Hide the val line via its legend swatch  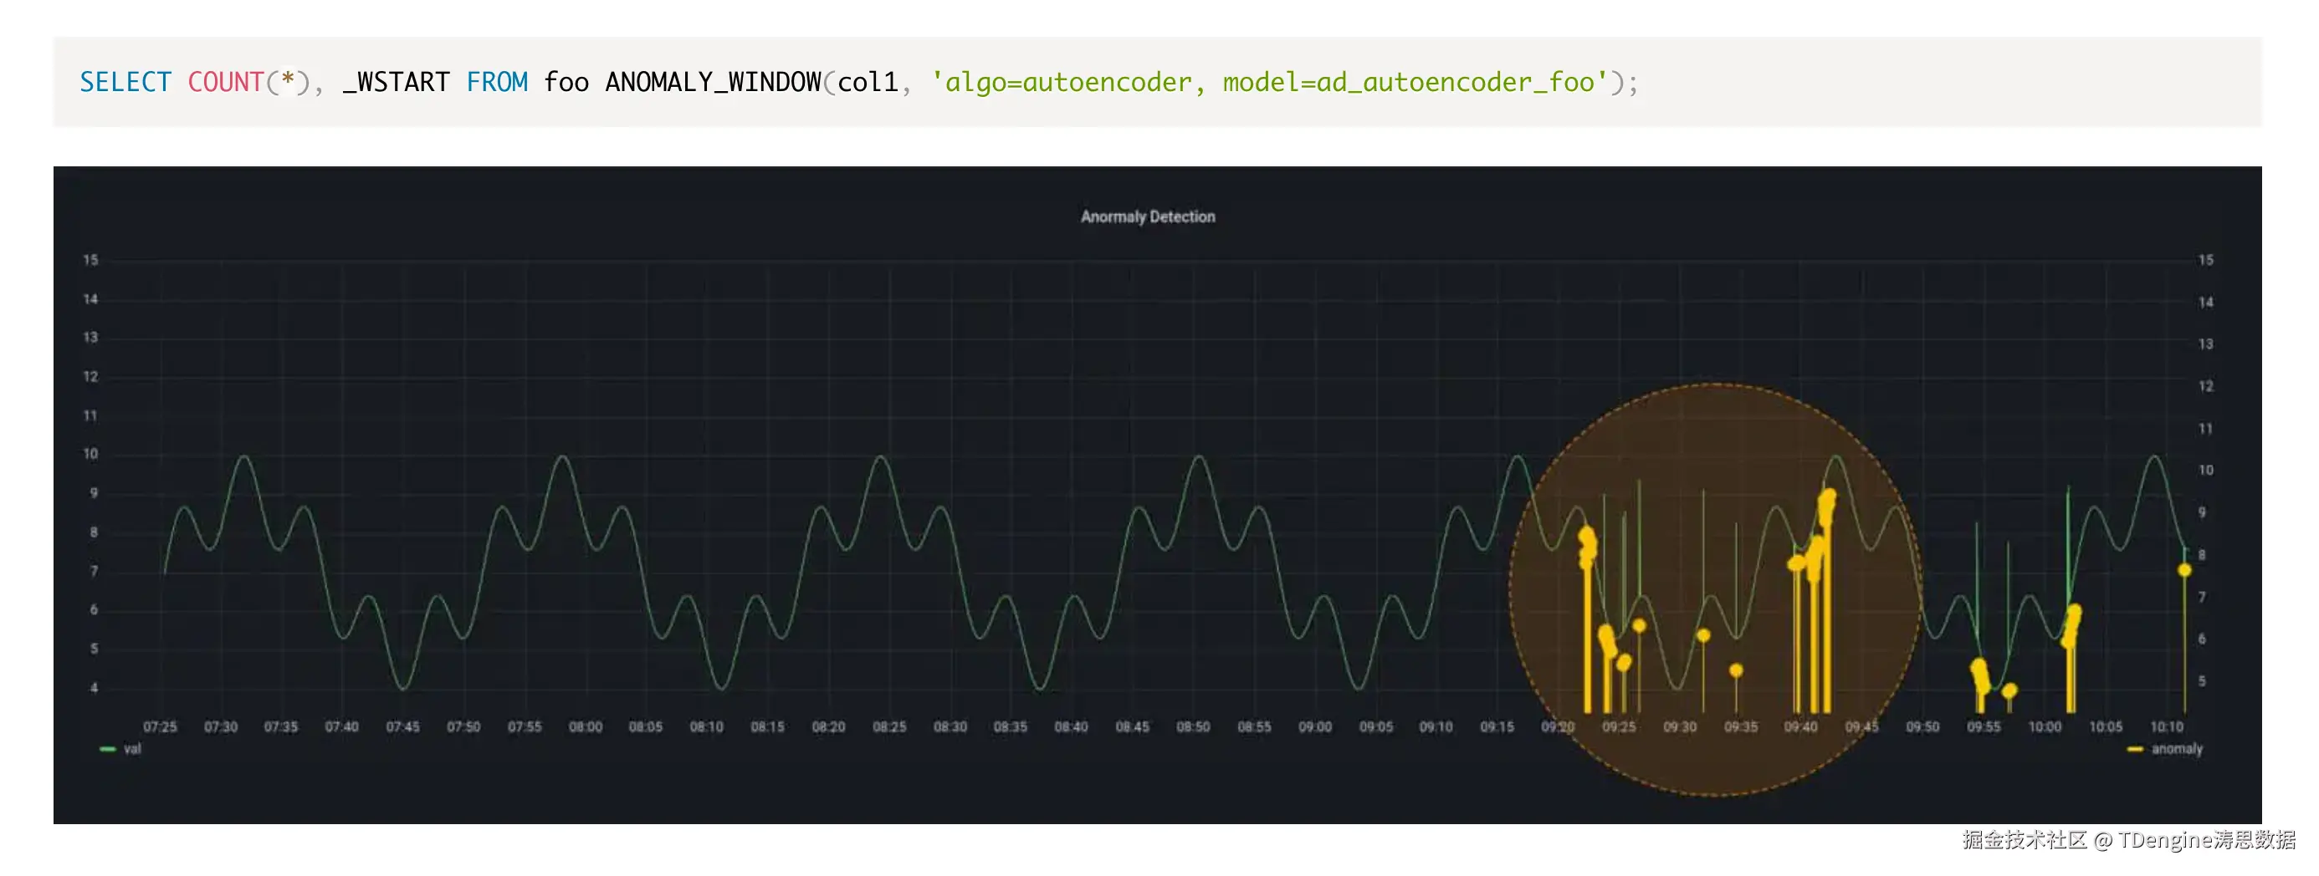[x=106, y=748]
